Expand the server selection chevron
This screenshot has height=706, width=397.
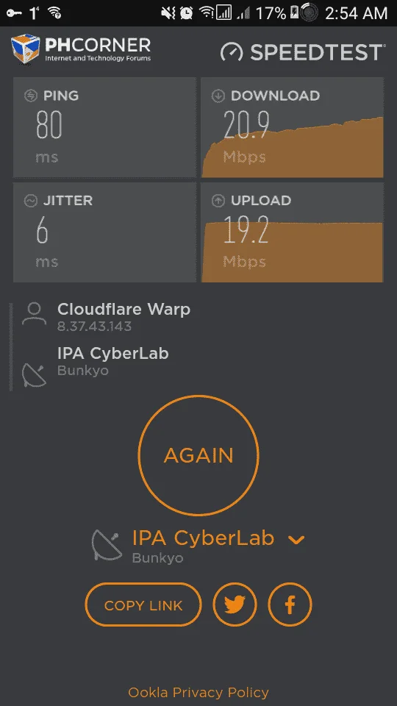click(x=296, y=539)
